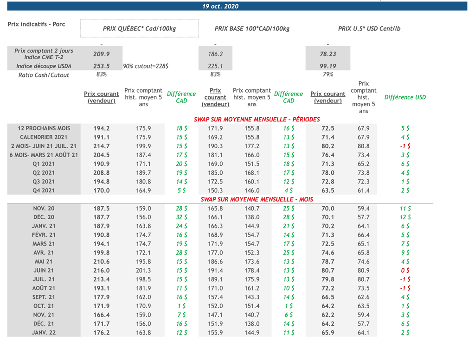
Task: Select the Ratio Cash/Cutout label
Action: [x=44, y=75]
